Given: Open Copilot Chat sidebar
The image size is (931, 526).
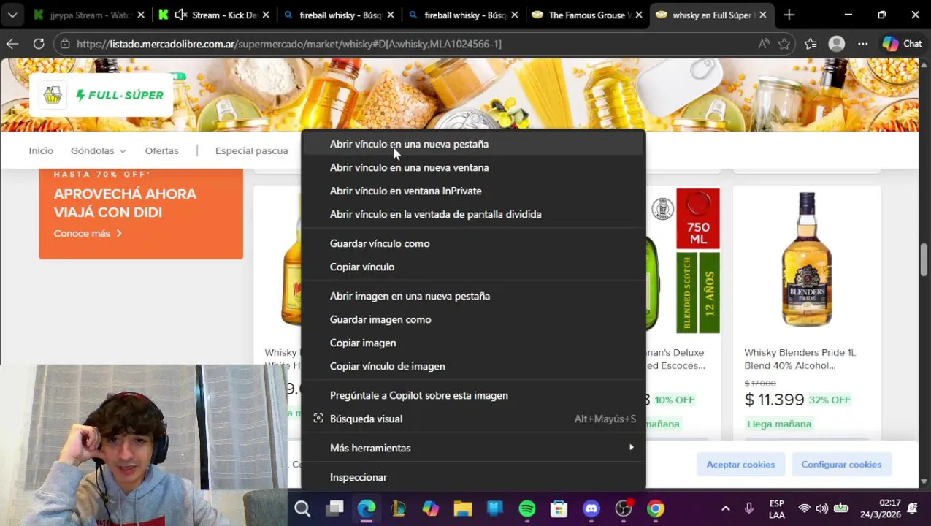Looking at the screenshot, I should [x=903, y=44].
